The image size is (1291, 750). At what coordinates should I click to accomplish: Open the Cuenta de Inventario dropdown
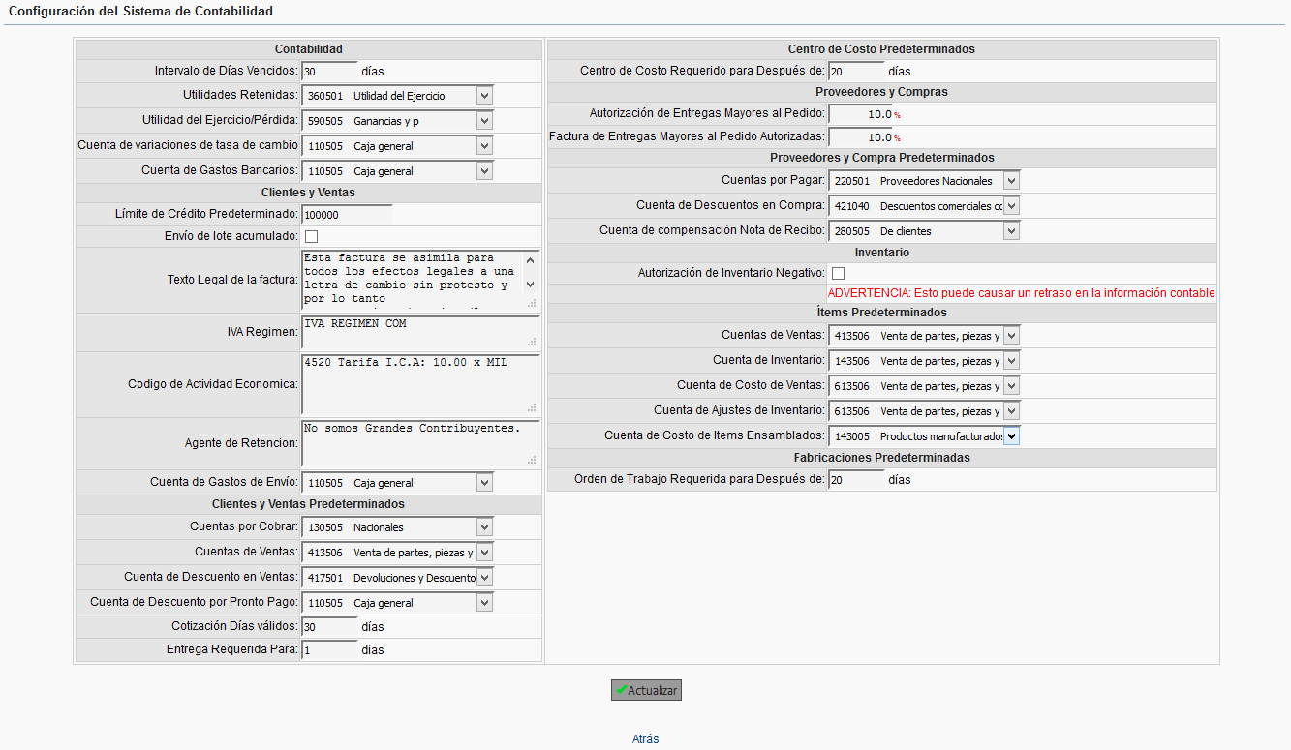pos(924,361)
